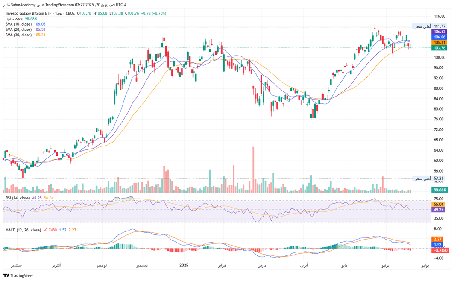Click the أعلى سعر high price label
The height and width of the screenshot is (281, 454).
(x=423, y=26)
